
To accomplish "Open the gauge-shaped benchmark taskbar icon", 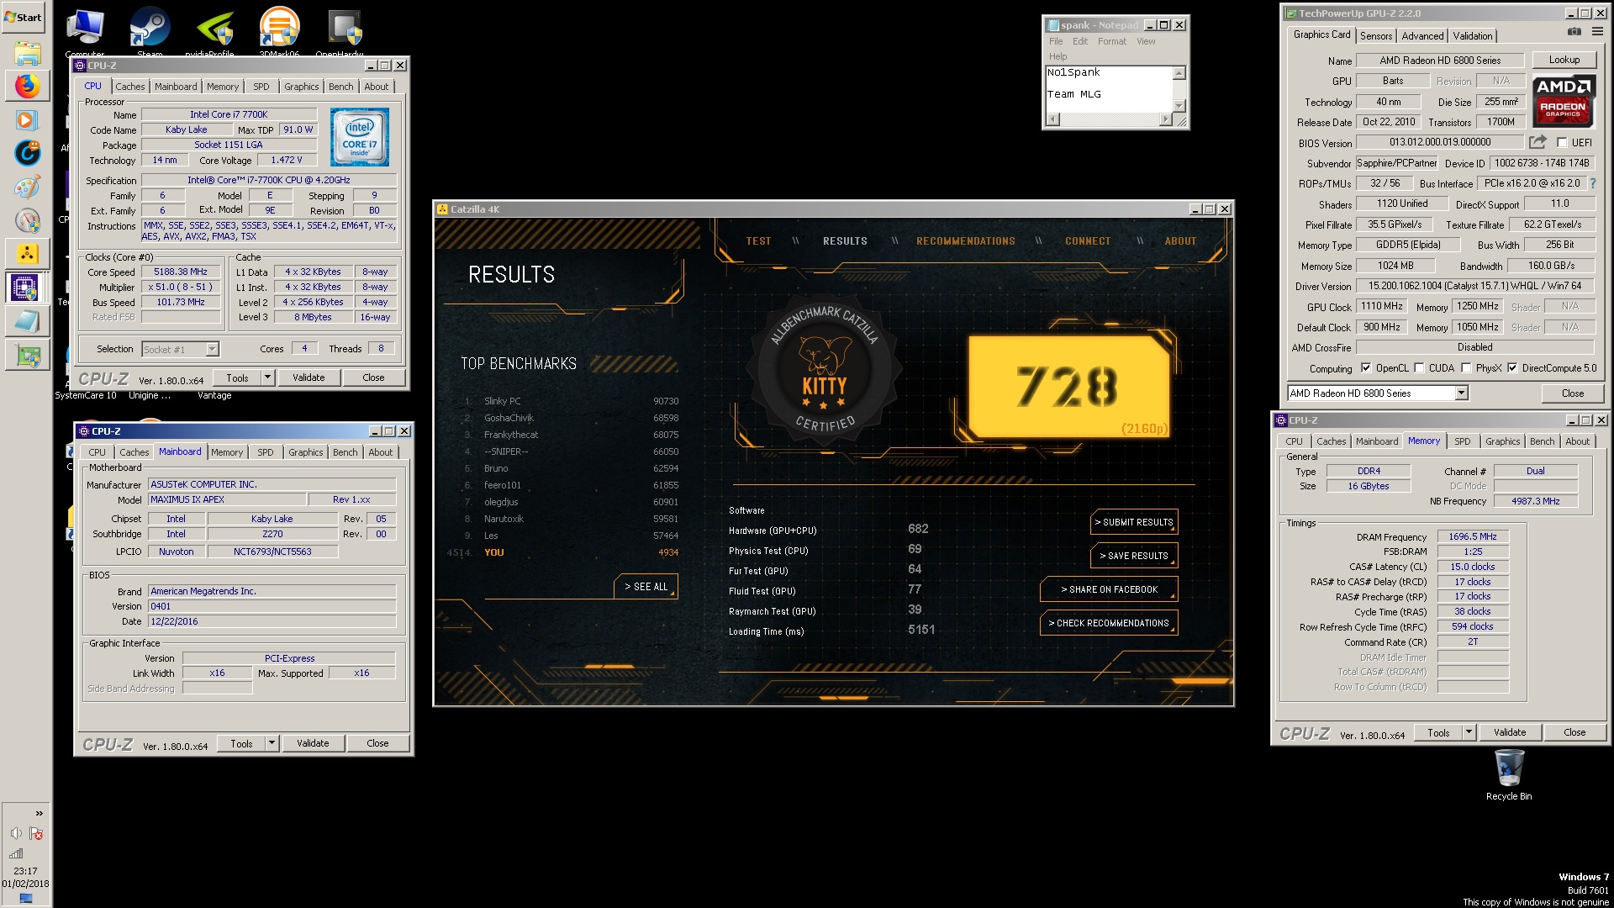I will (x=28, y=220).
